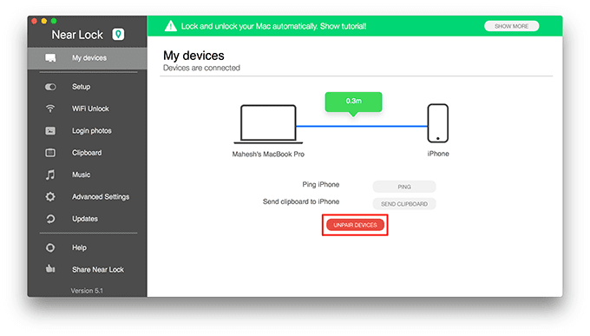Image resolution: width=590 pixels, height=336 pixels.
Task: Click the 'iPhone' label under phone
Action: [x=438, y=154]
